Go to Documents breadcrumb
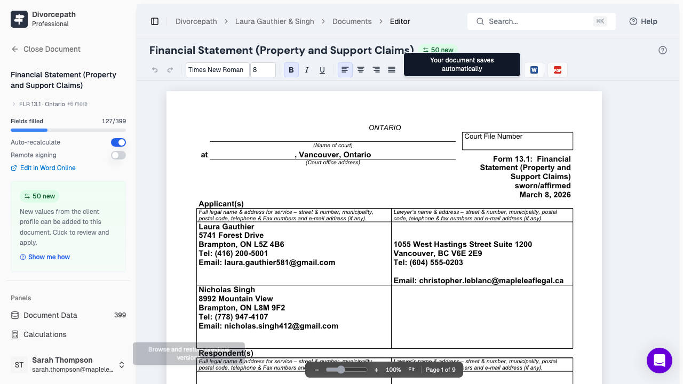Screen dimensions: 683x384 pyautogui.click(x=352, y=21)
